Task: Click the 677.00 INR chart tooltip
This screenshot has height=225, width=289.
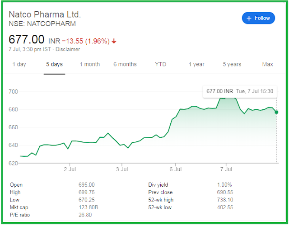Action: (240, 91)
